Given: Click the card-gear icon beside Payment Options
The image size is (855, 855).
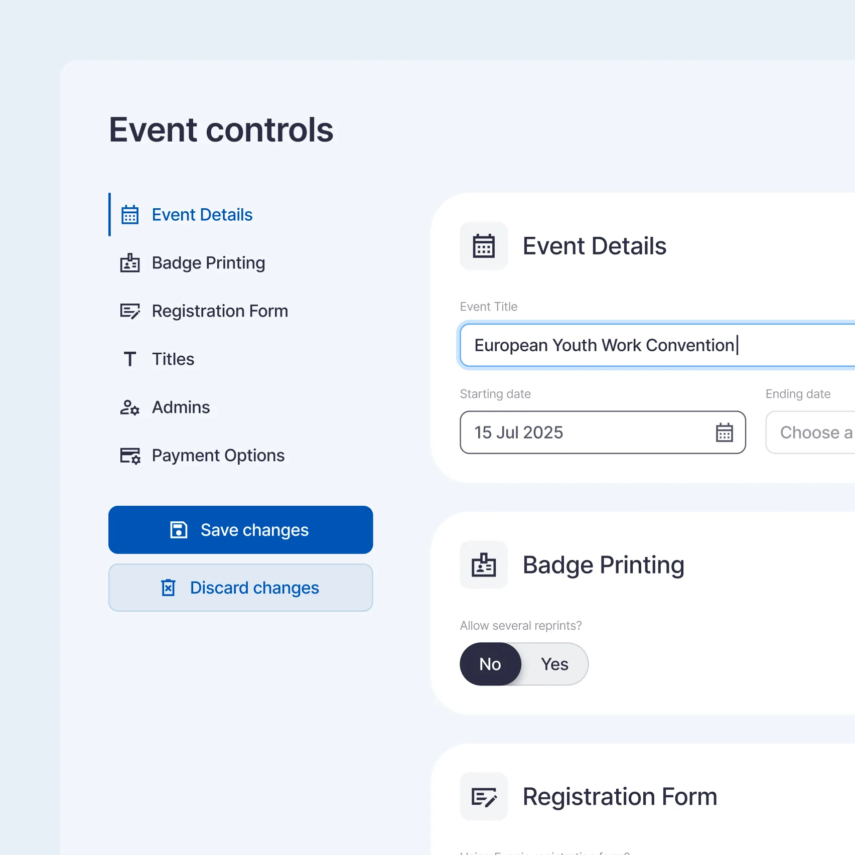Looking at the screenshot, I should tap(130, 456).
